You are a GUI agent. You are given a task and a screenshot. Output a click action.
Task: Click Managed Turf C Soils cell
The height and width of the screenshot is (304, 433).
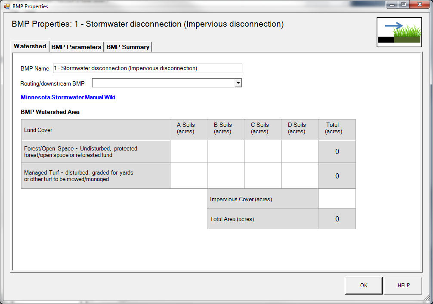(263, 176)
